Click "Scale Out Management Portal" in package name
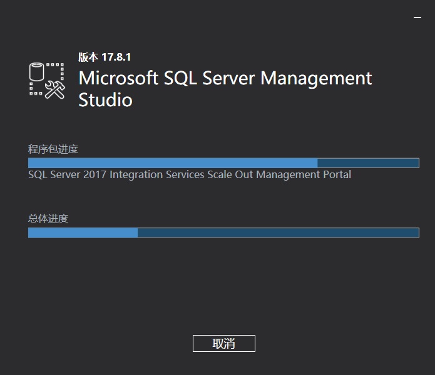The width and height of the screenshot is (435, 375). pyautogui.click(x=280, y=175)
